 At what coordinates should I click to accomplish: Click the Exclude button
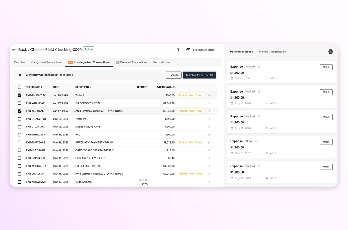pos(173,75)
